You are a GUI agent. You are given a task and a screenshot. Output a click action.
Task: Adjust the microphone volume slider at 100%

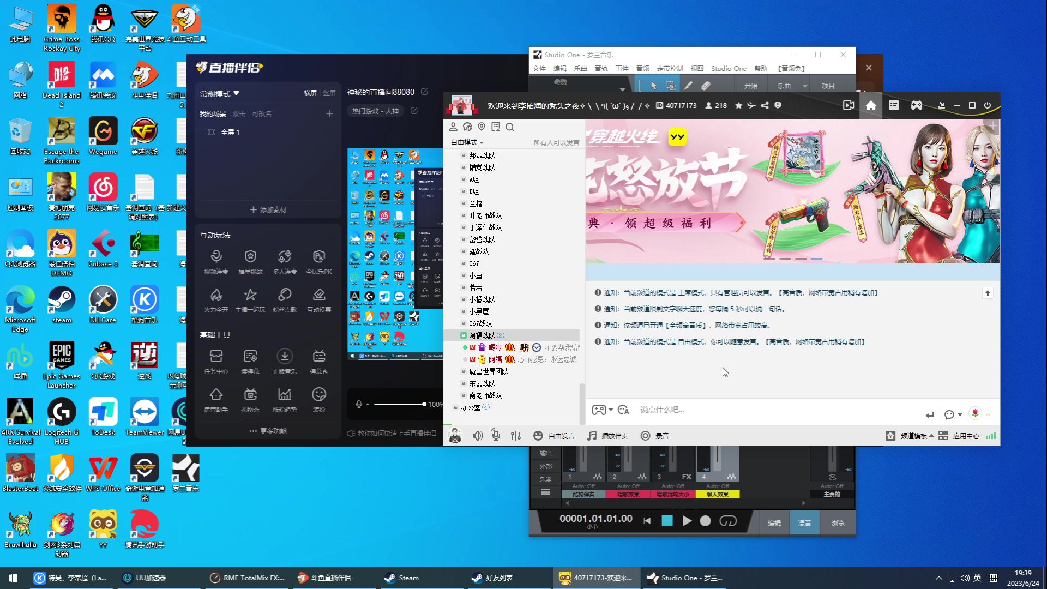tap(424, 404)
